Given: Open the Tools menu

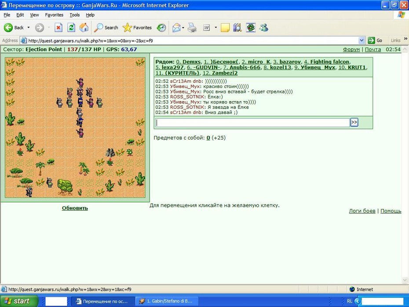Looking at the screenshot, I should point(75,15).
